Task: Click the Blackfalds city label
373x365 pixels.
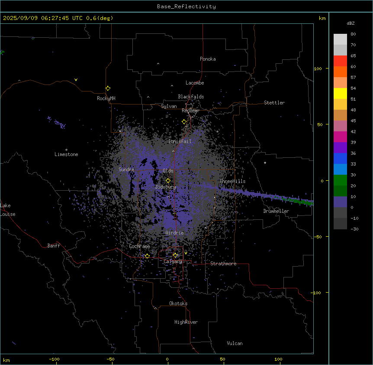Action: click(191, 97)
